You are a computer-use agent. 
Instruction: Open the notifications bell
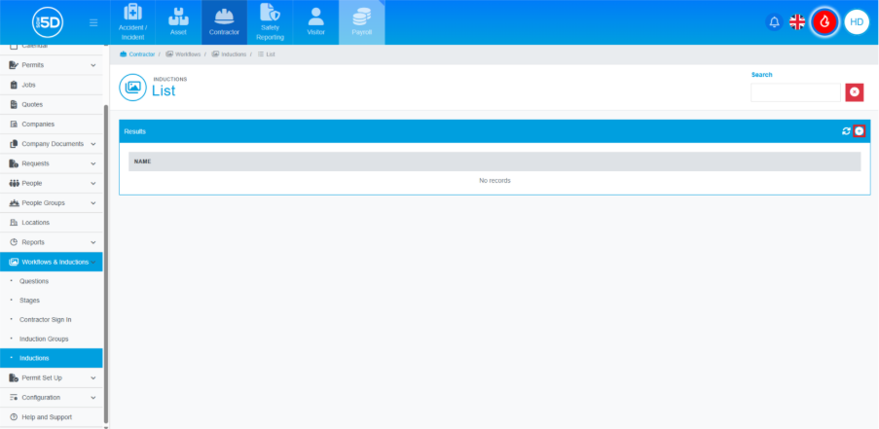point(775,22)
